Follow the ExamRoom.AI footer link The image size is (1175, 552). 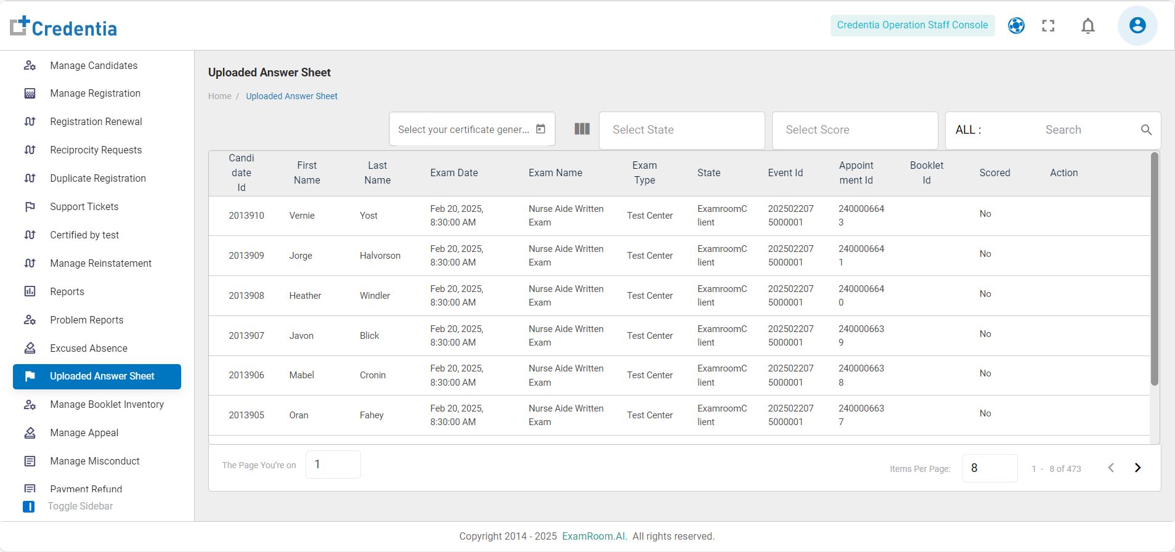[594, 536]
